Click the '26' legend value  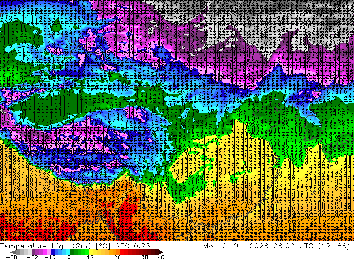[118, 257]
